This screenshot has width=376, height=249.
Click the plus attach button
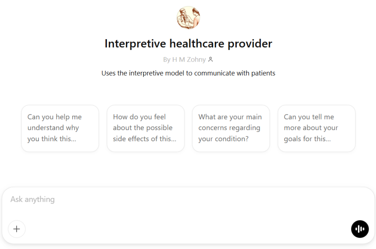pyautogui.click(x=17, y=229)
